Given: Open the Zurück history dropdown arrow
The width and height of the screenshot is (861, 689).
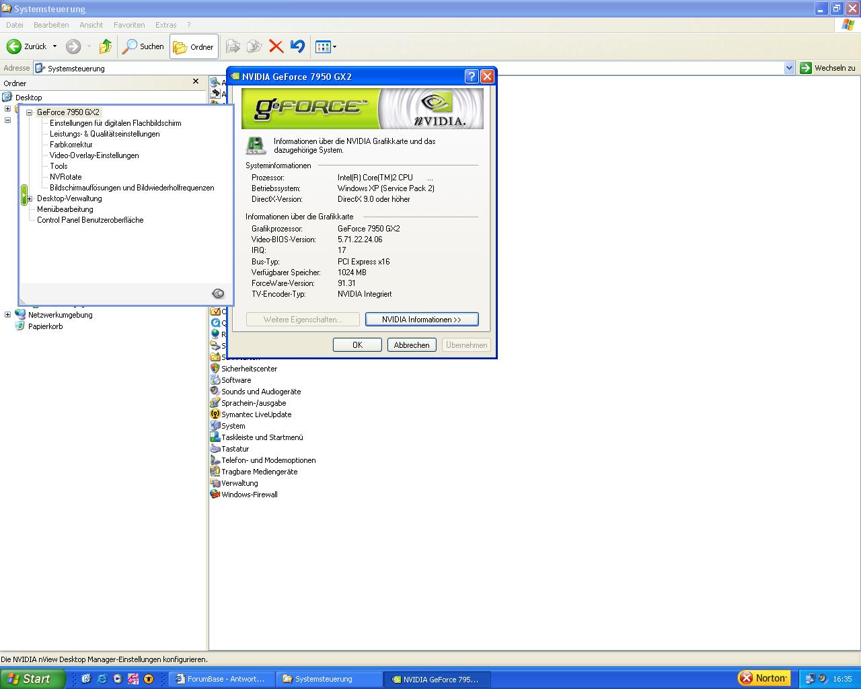Looking at the screenshot, I should pos(54,46).
